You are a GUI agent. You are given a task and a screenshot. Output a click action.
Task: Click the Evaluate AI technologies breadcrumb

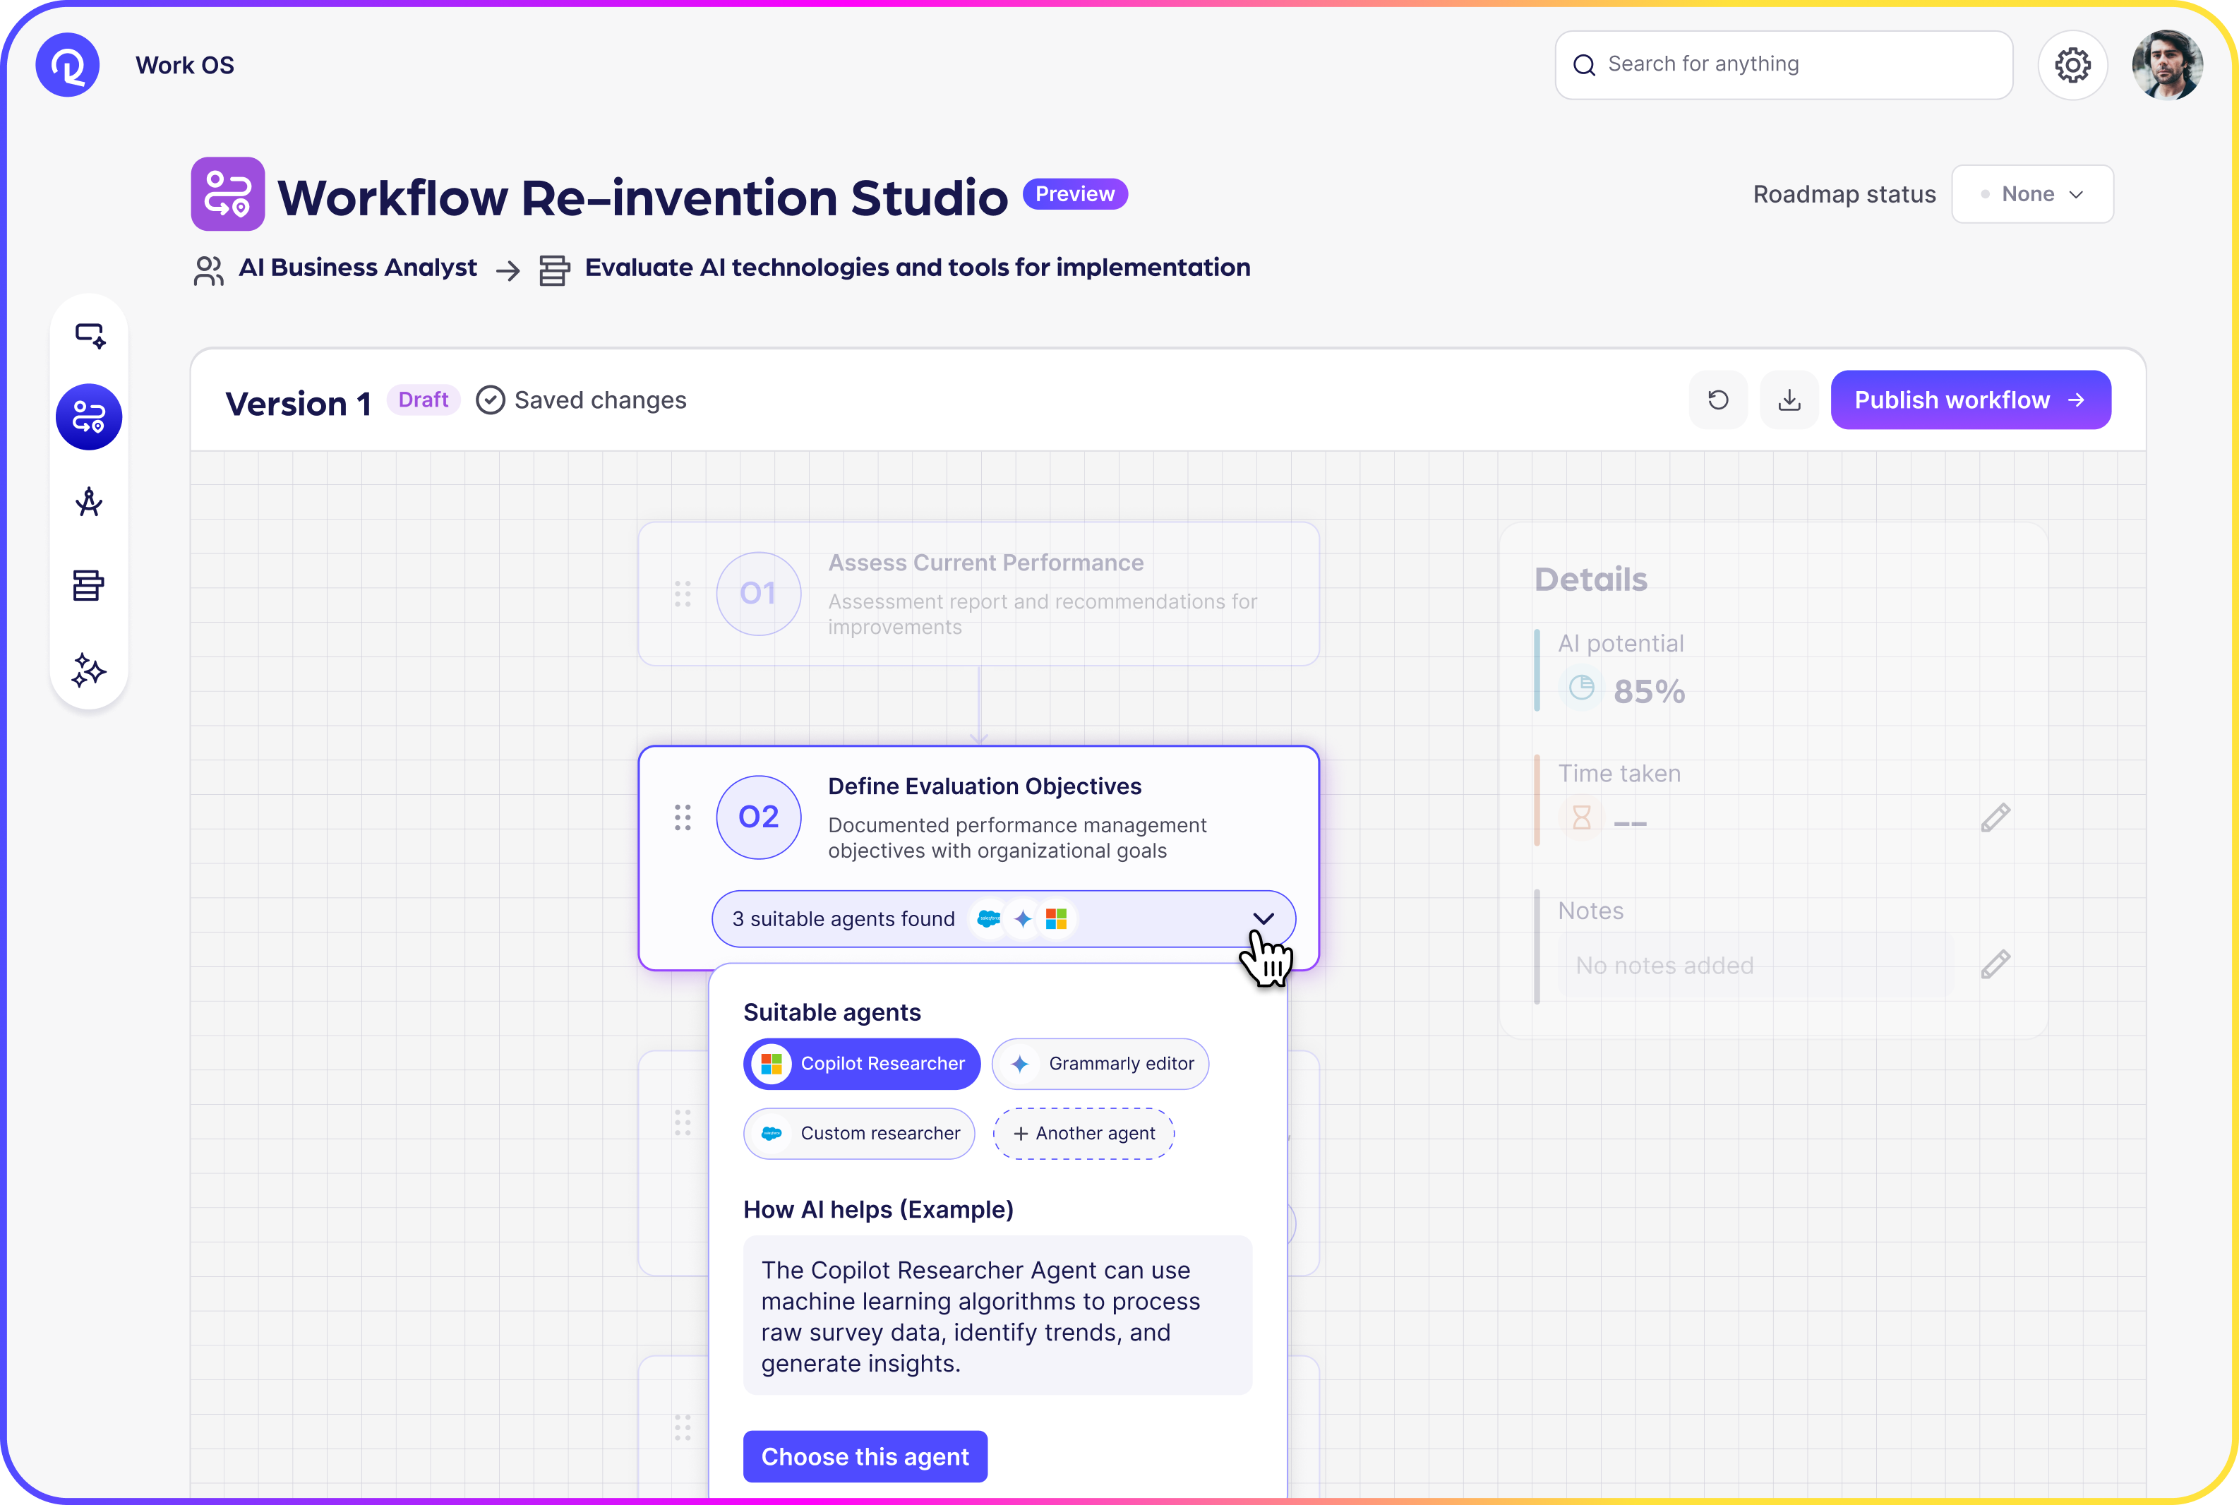coord(916,268)
